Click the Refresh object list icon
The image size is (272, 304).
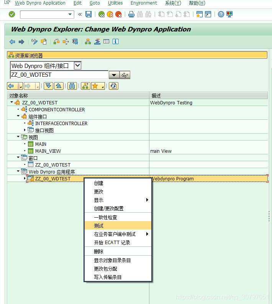(x=113, y=86)
